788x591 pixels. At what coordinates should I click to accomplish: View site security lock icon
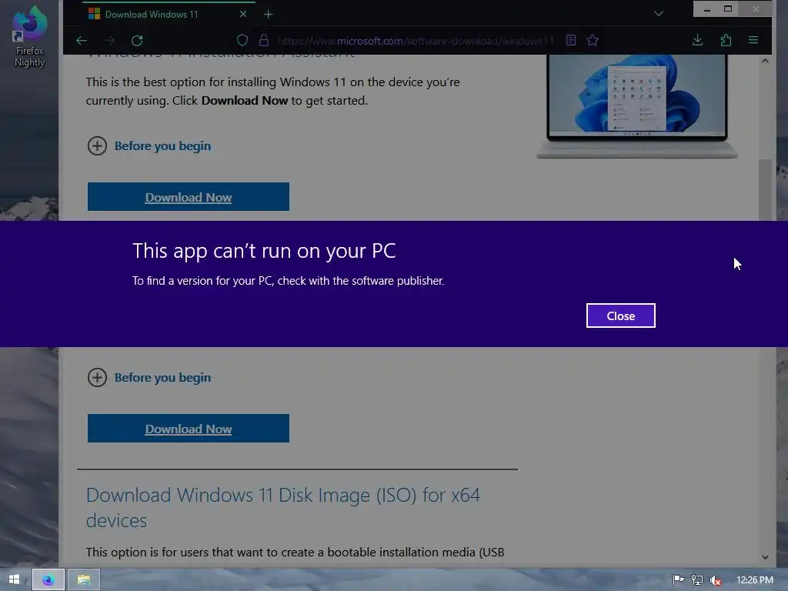click(264, 40)
